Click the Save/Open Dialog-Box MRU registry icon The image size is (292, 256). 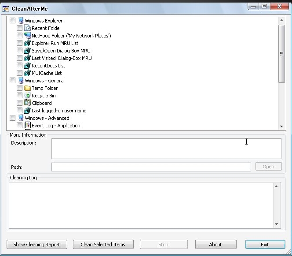pyautogui.click(x=28, y=51)
